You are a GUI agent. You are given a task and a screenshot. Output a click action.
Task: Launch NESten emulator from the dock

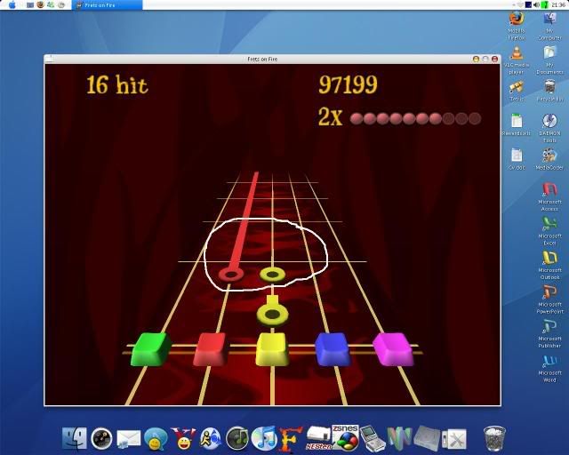318,438
